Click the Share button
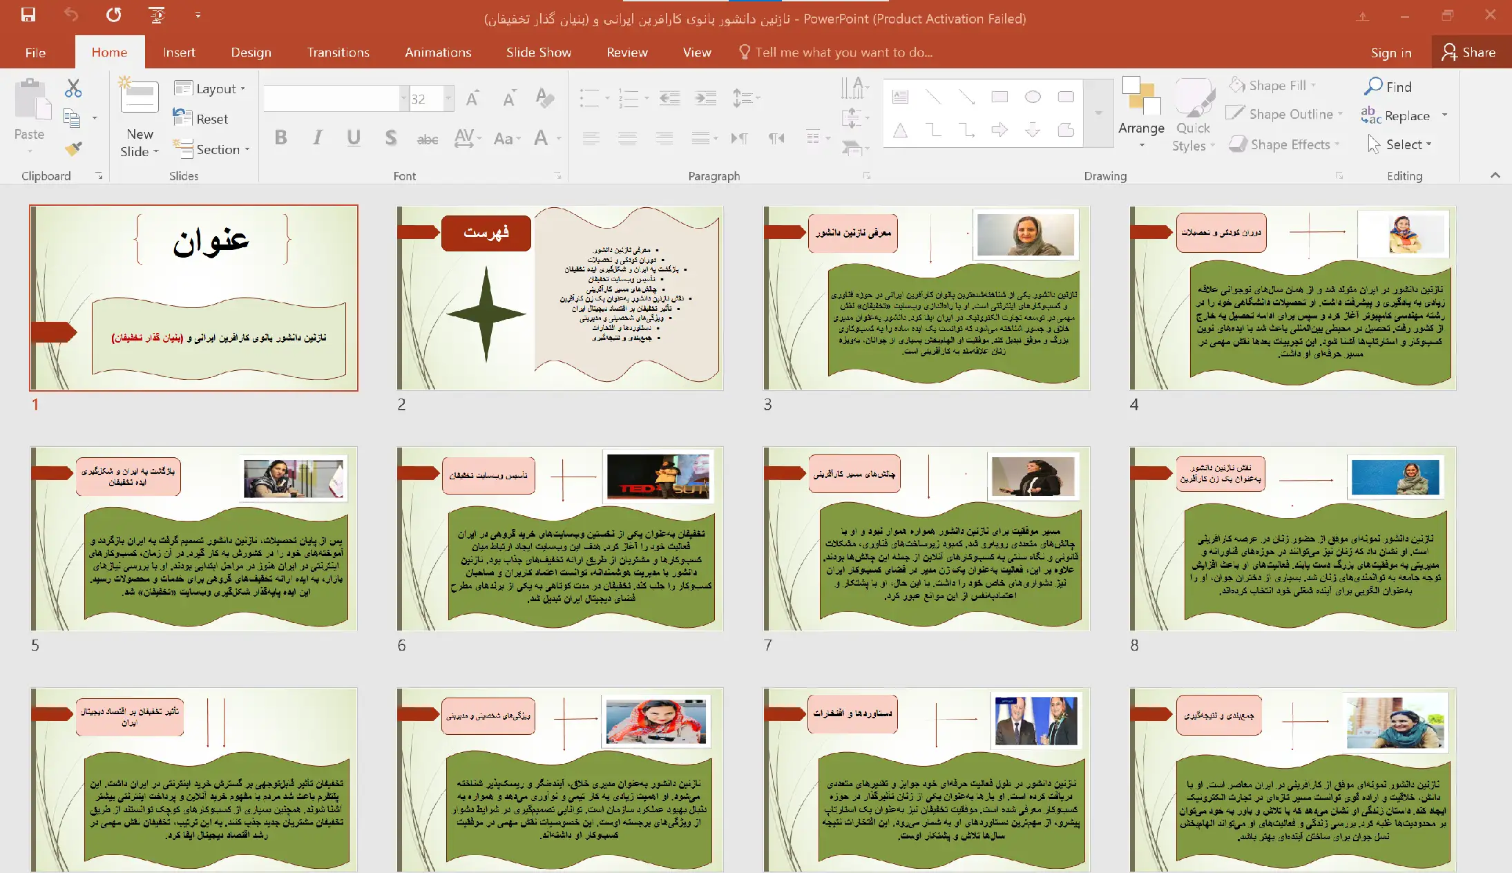 pyautogui.click(x=1469, y=52)
